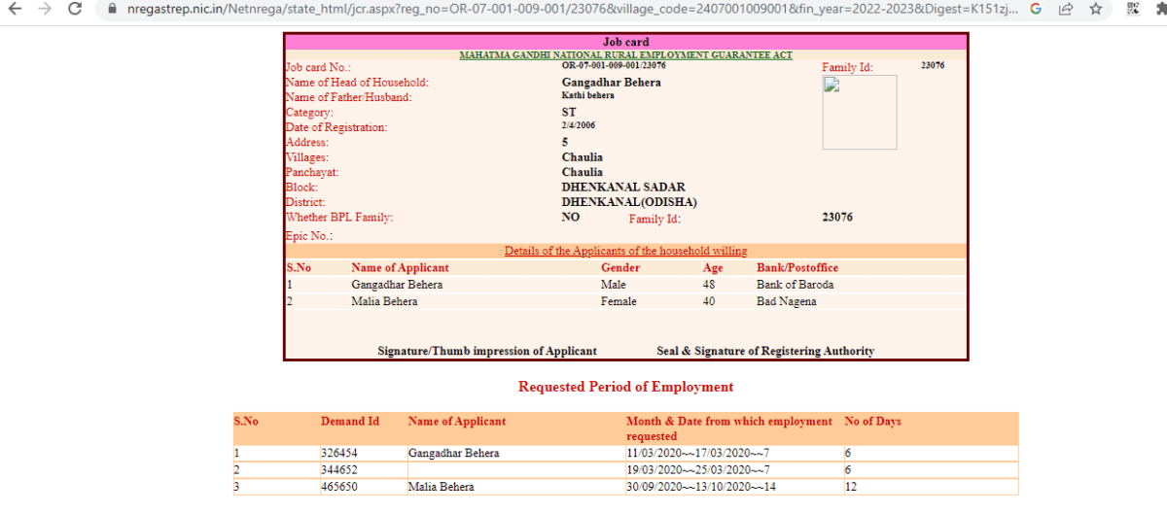Screen dimensions: 1167x514
Task: Click 'Signature/Thumb impression of Applicant' text
Action: 487,351
